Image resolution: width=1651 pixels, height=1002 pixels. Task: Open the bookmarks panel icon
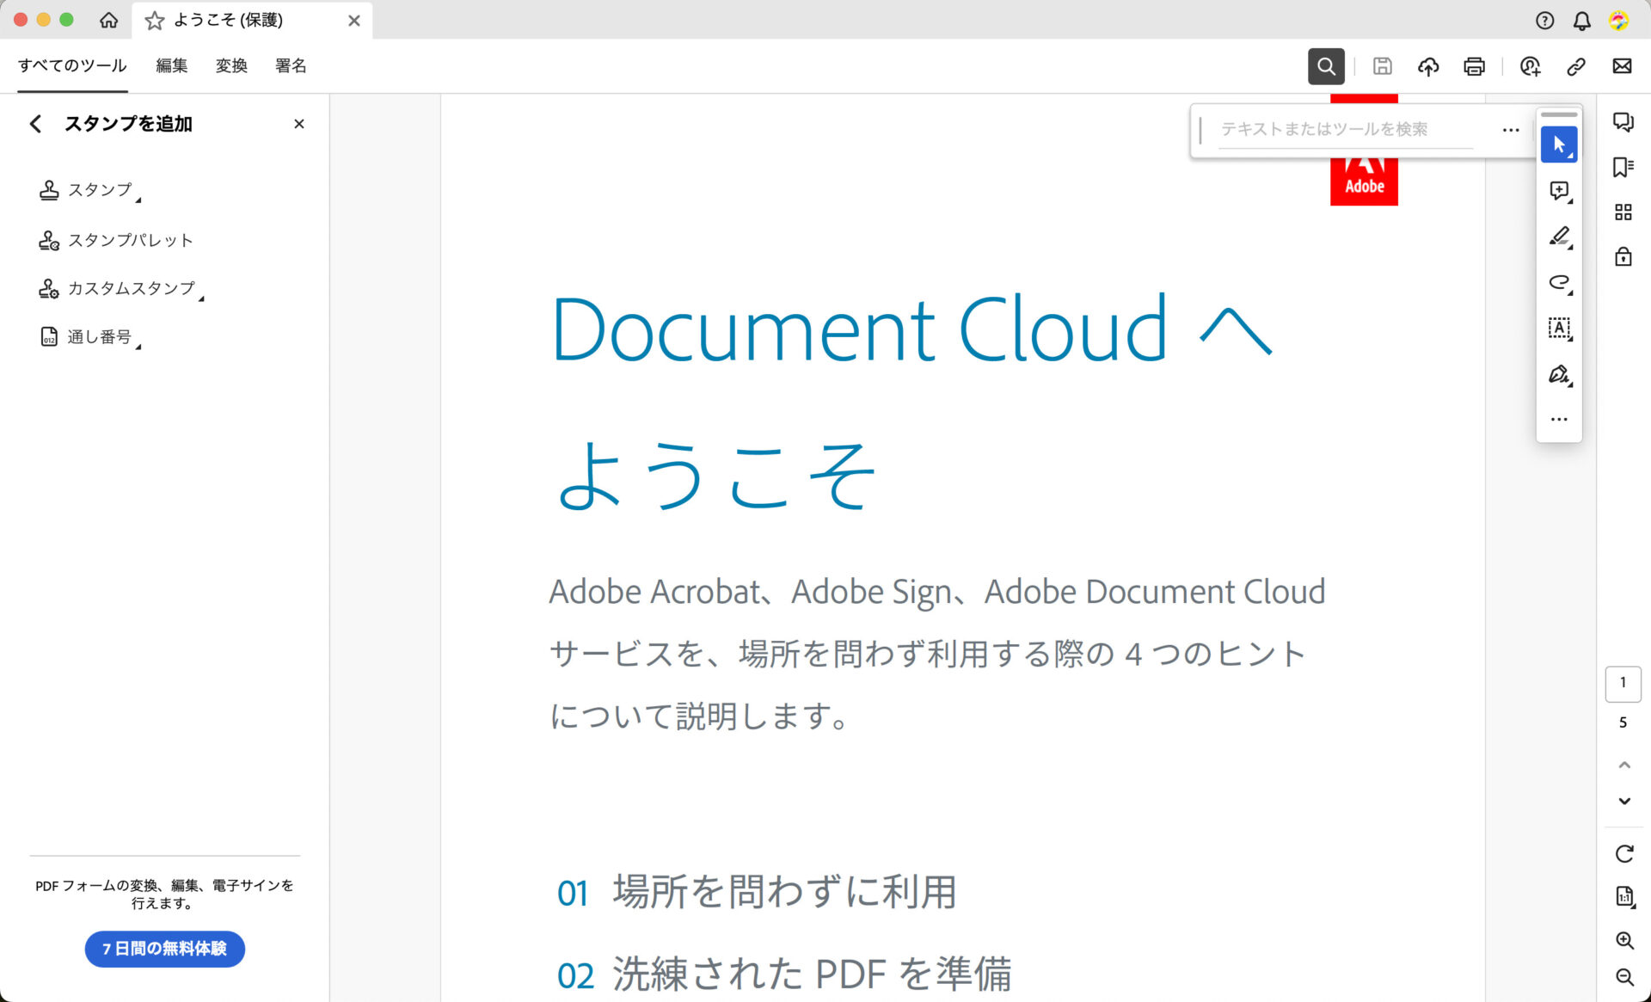click(x=1623, y=167)
